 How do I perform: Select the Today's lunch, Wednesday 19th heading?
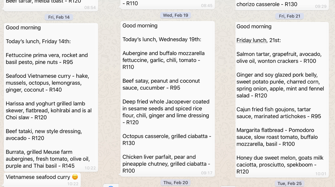coord(162,39)
